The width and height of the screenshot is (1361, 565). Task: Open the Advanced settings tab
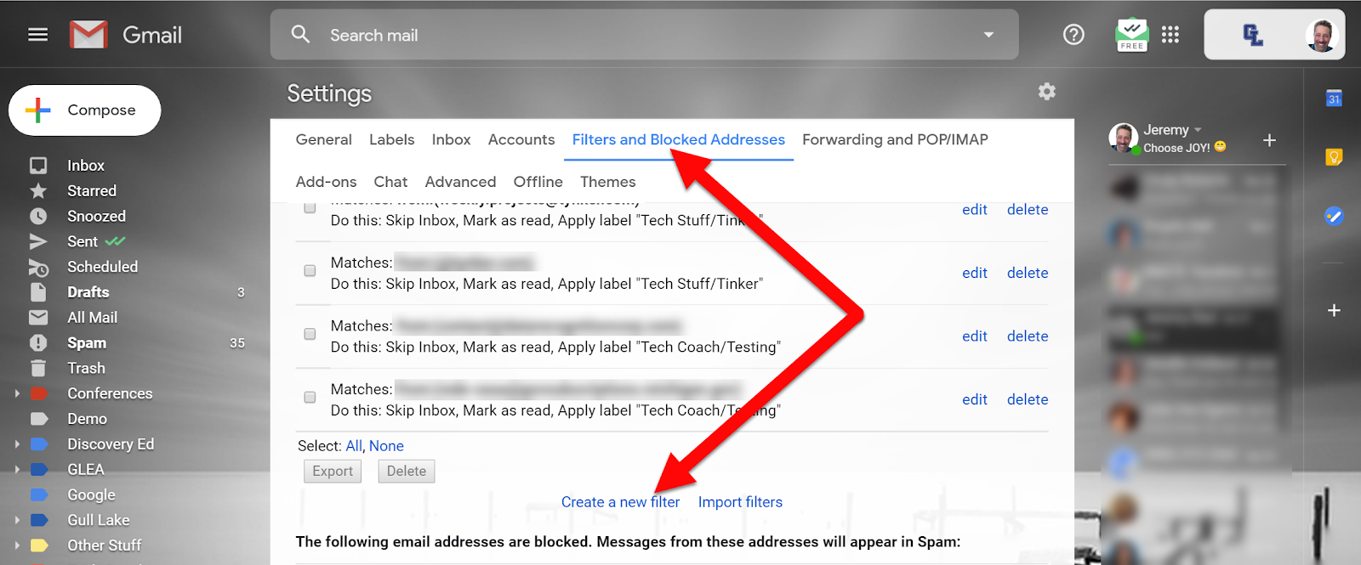click(460, 182)
